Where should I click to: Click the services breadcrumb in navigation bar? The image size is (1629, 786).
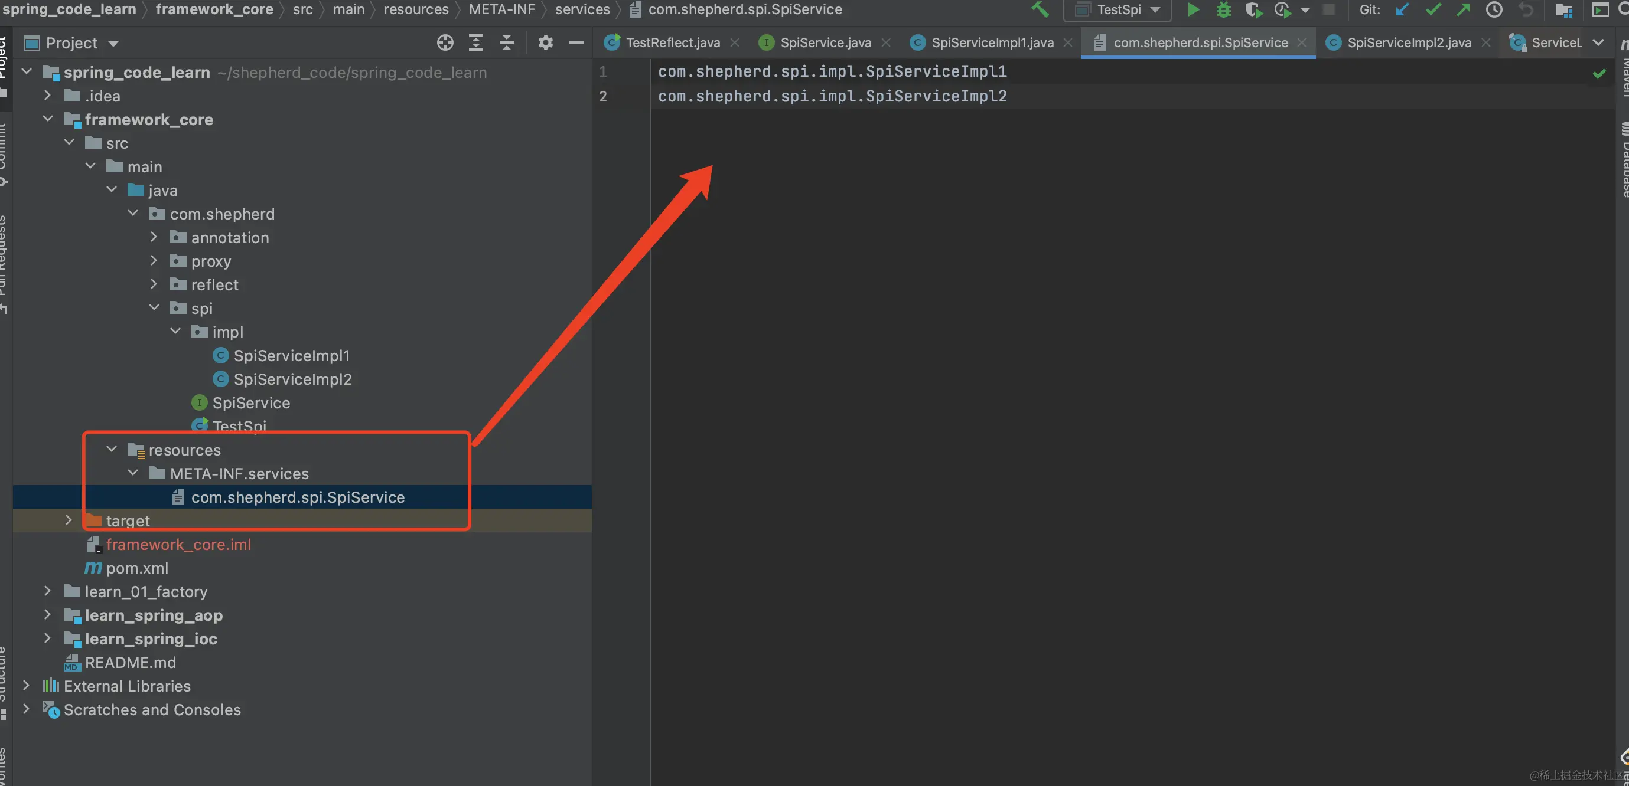click(582, 9)
